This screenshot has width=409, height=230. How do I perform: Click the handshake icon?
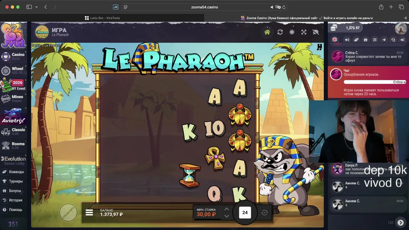coord(356,40)
